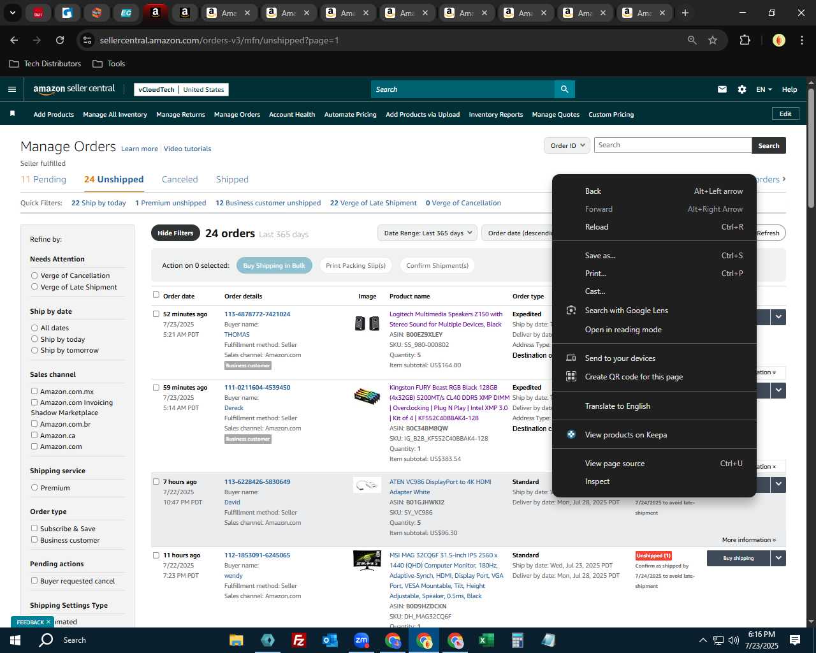Open the Seller Central hamburger menu

point(11,89)
